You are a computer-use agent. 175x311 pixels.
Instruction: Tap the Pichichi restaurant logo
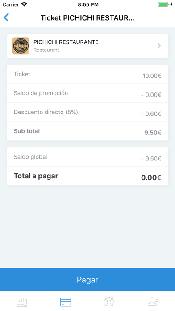tap(21, 46)
